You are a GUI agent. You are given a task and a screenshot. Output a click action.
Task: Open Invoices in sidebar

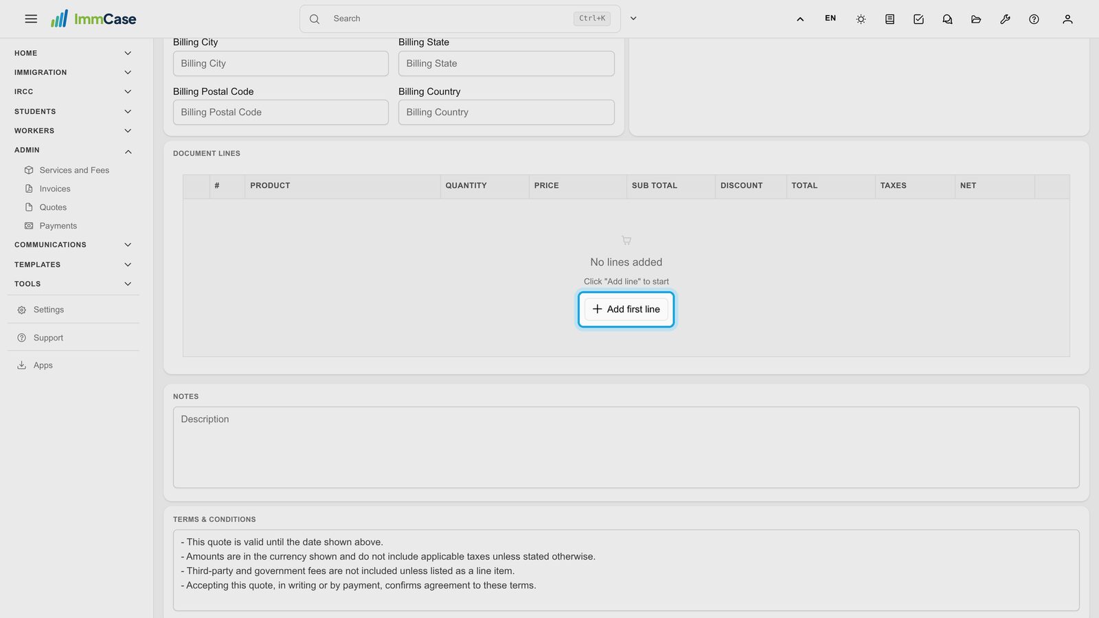(55, 189)
